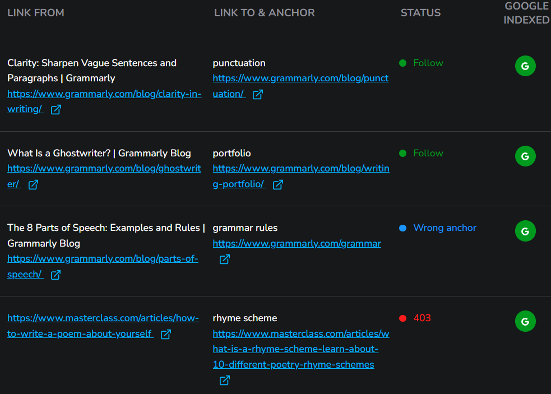Viewport: 551px width, 394px height.
Task: Click the STATUS column header
Action: click(x=420, y=13)
